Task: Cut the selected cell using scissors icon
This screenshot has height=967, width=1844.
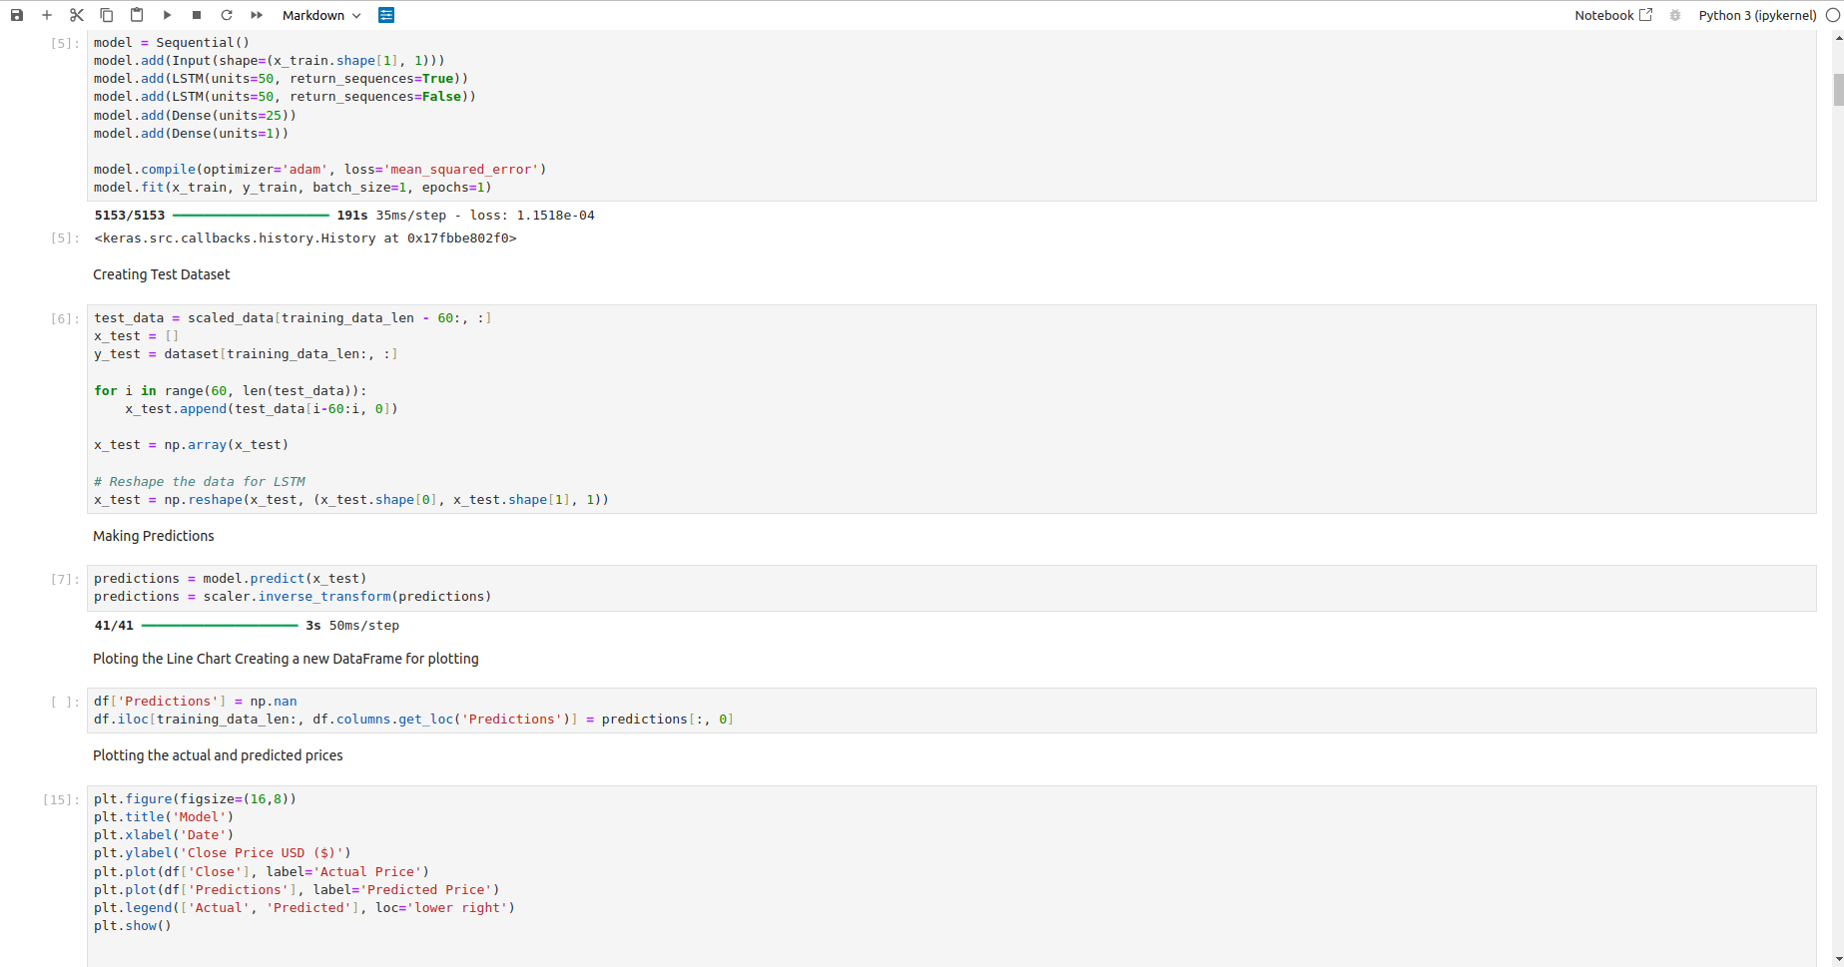Action: point(77,15)
